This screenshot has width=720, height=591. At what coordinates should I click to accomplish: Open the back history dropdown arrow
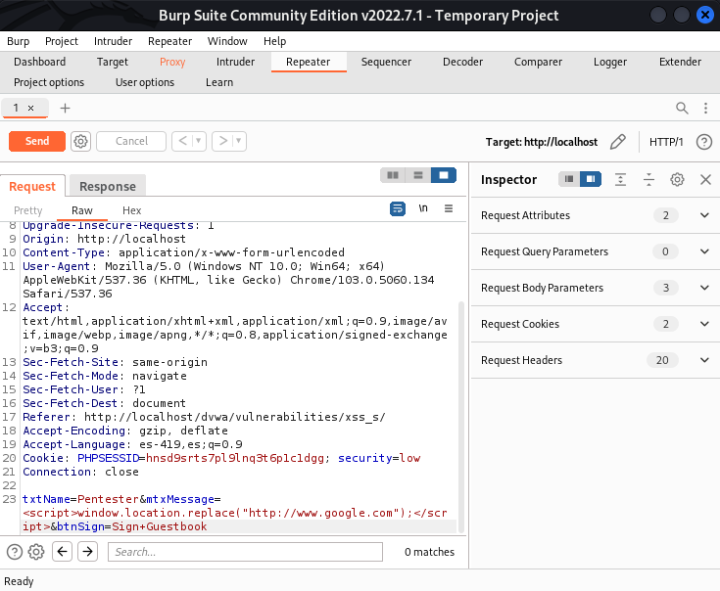coord(199,141)
